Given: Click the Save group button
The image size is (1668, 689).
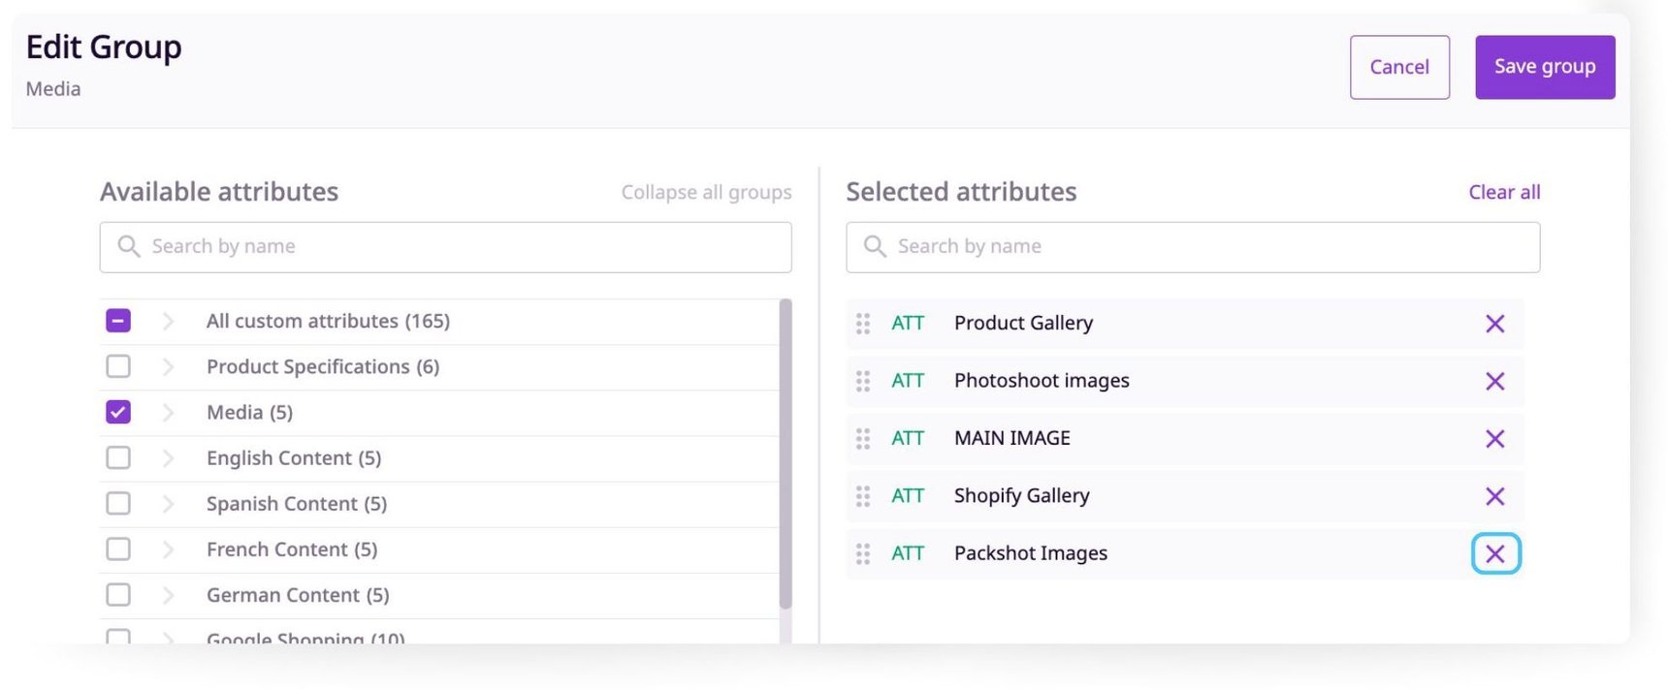Looking at the screenshot, I should tap(1545, 67).
